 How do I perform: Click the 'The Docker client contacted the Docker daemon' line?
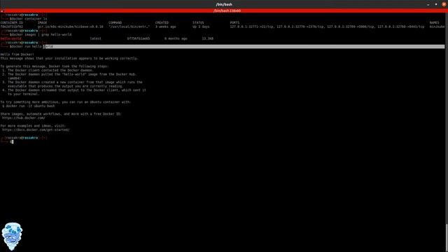click(48, 70)
